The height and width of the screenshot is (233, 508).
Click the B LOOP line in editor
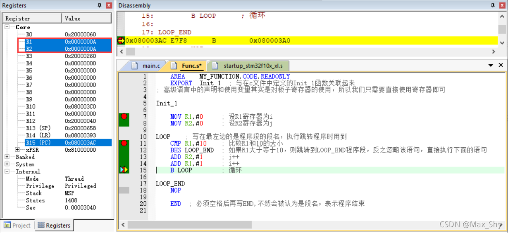click(181, 170)
